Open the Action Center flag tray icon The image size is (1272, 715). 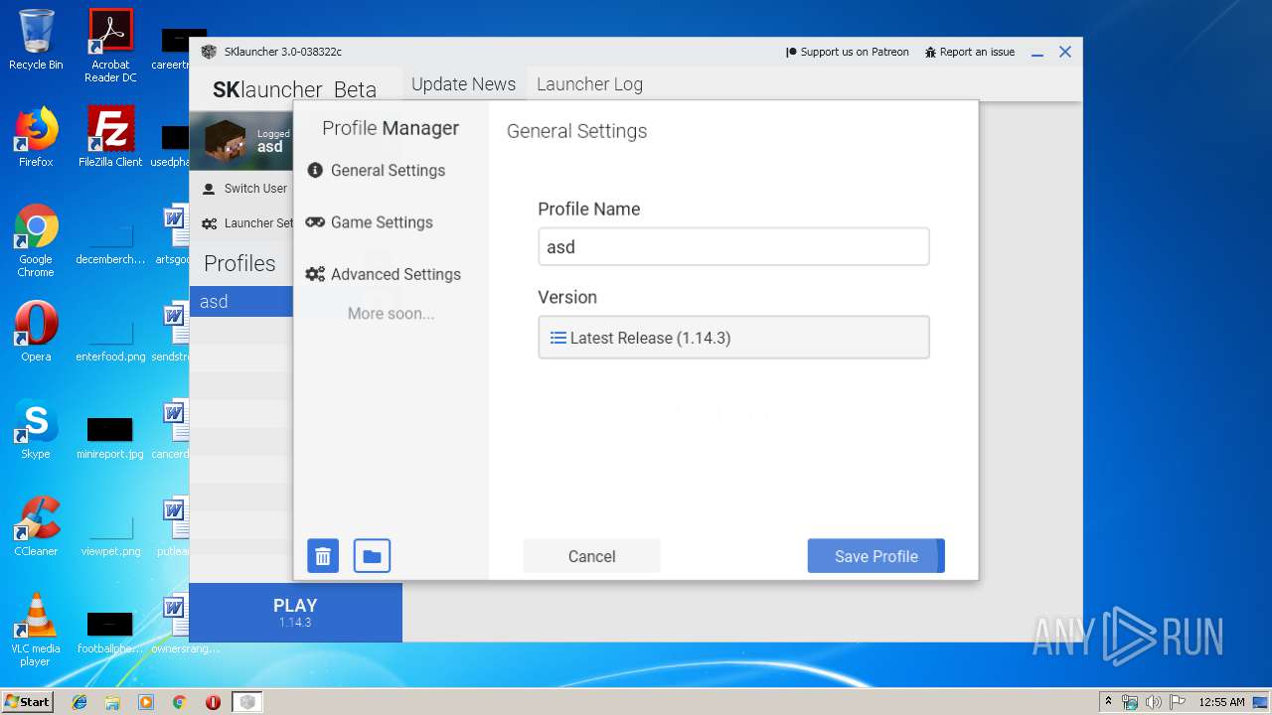click(1176, 702)
